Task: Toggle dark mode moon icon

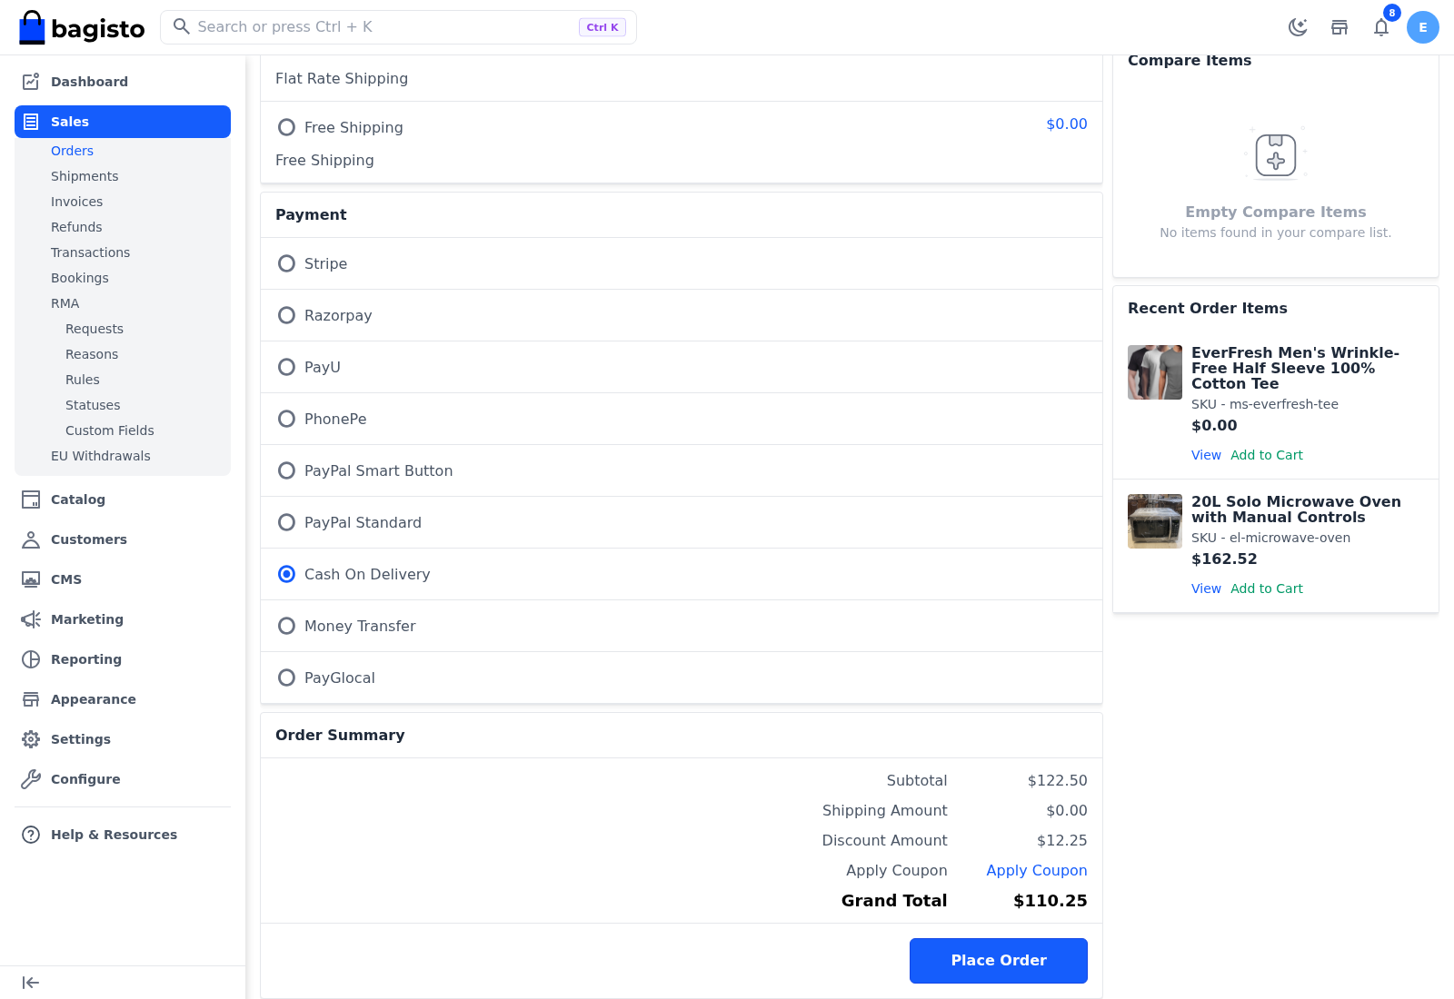Action: (1298, 27)
